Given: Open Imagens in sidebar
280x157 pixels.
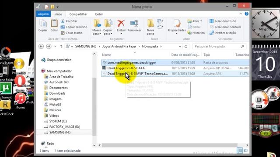Looking at the screenshot, I should [x=53, y=99].
